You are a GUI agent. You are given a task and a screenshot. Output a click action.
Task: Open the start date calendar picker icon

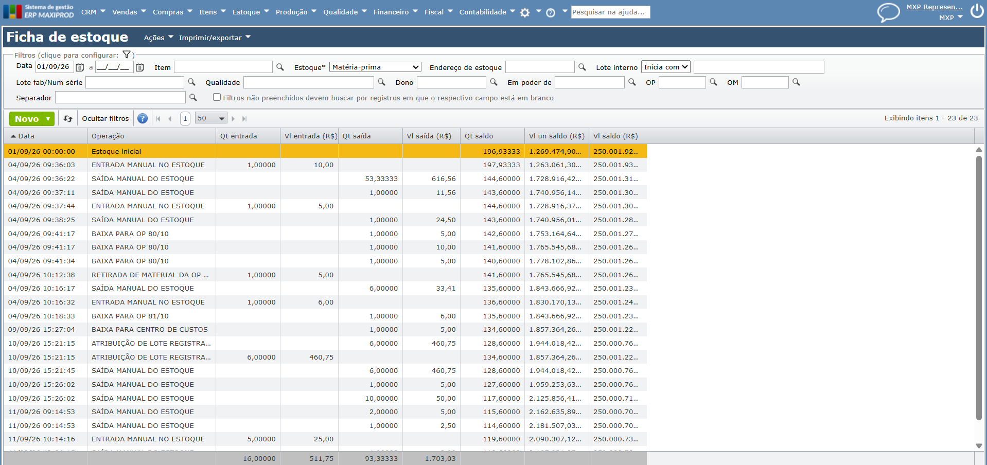click(x=80, y=67)
